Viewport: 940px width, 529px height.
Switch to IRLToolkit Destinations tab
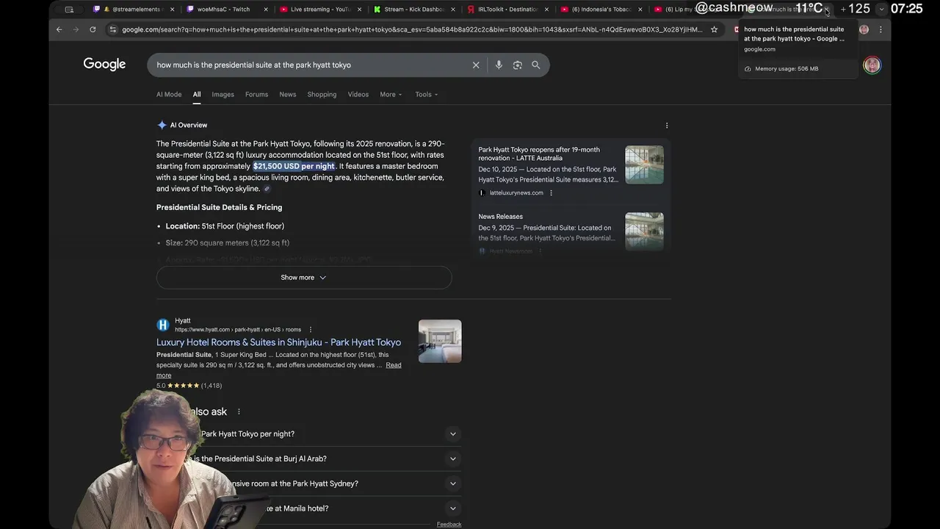point(507,10)
